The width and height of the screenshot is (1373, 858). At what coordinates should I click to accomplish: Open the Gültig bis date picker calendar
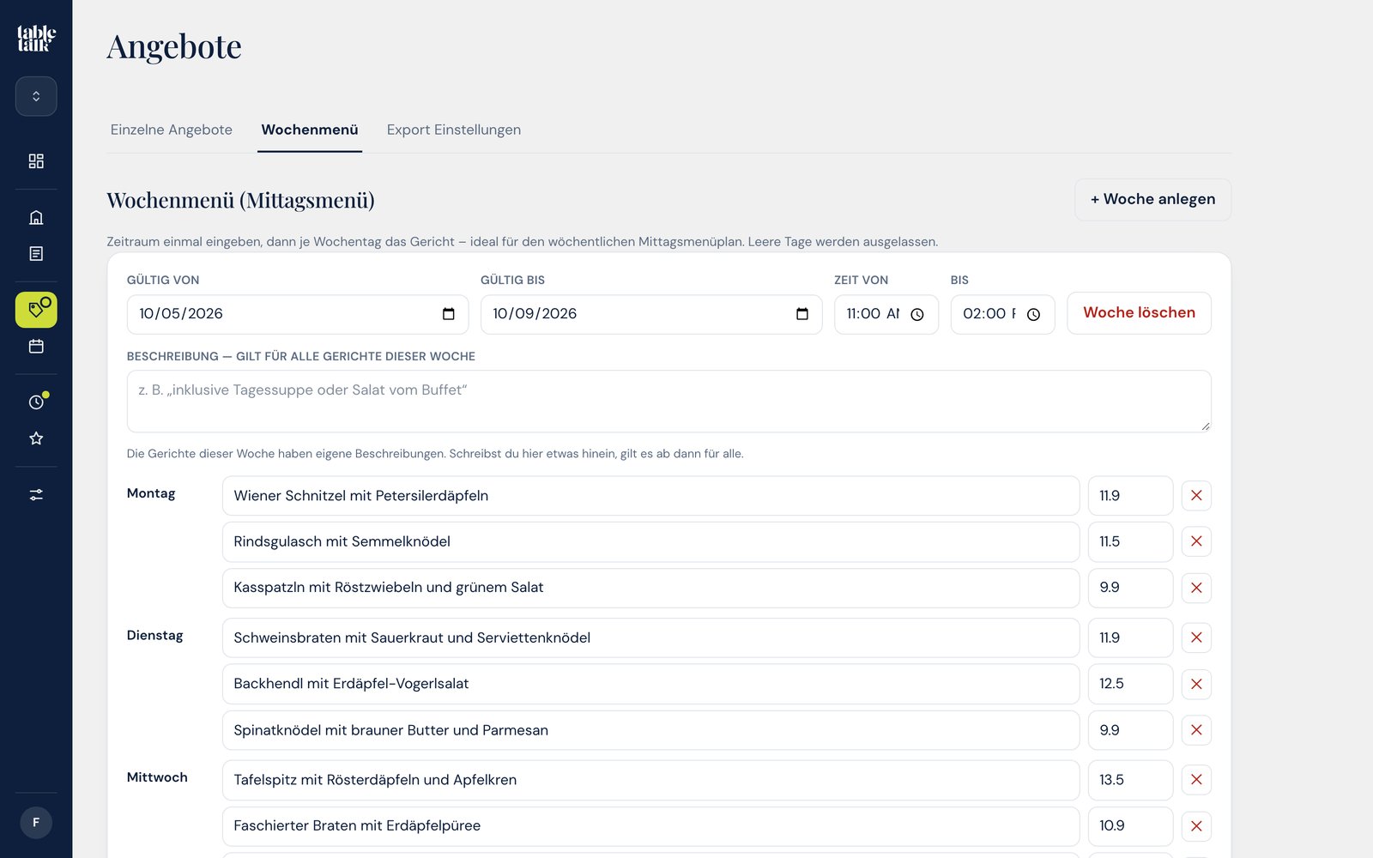802,314
